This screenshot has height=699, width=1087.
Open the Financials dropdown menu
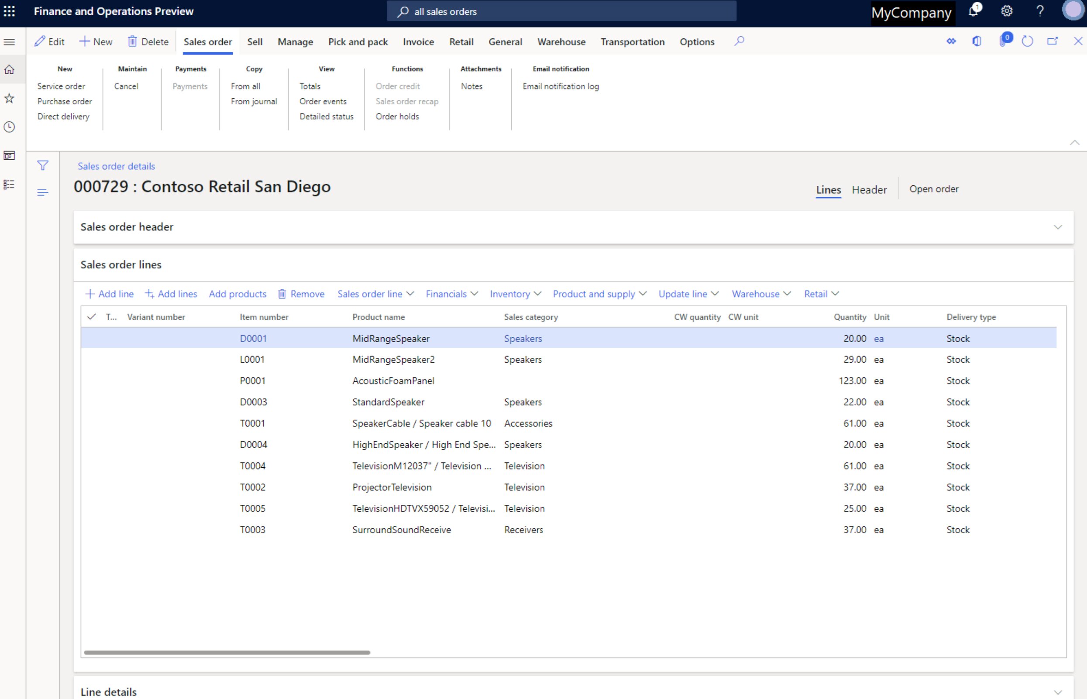[x=451, y=294]
